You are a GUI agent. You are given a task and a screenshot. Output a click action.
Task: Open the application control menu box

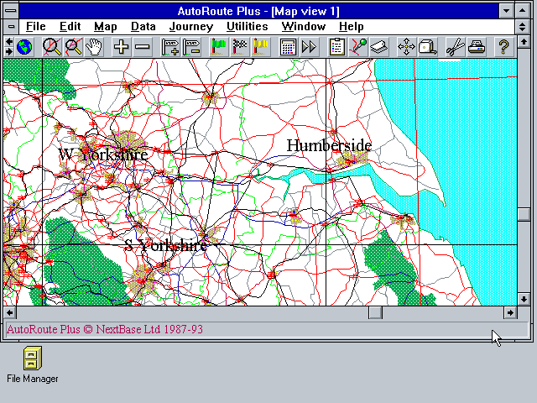tap(11, 11)
